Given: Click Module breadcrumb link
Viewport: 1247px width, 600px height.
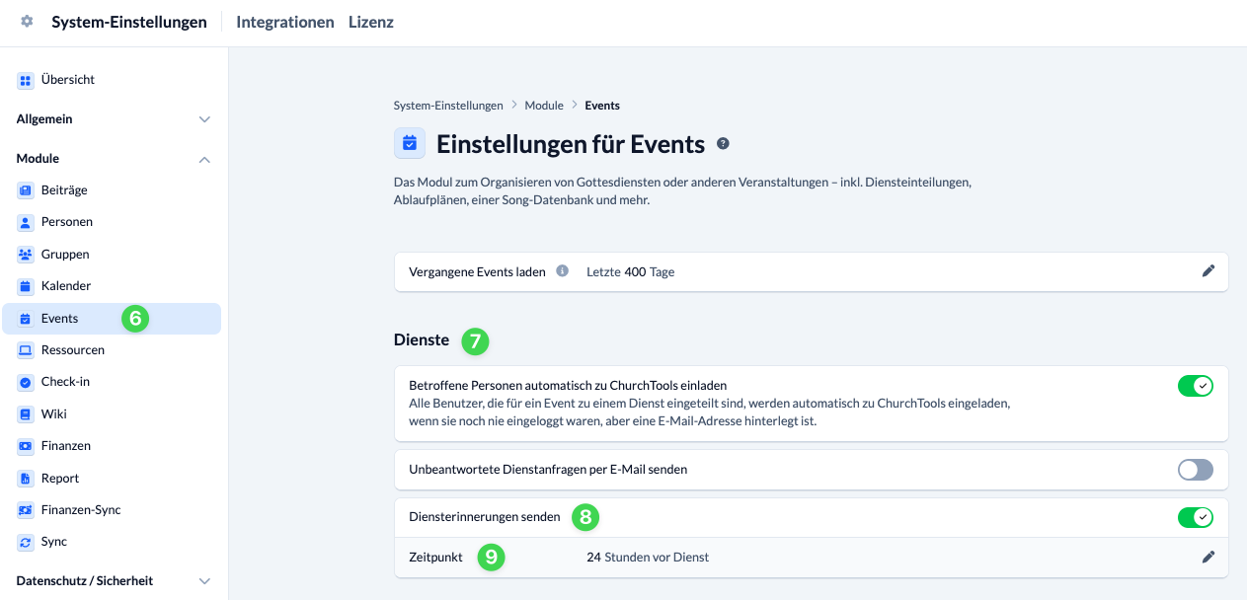Looking at the screenshot, I should (544, 106).
